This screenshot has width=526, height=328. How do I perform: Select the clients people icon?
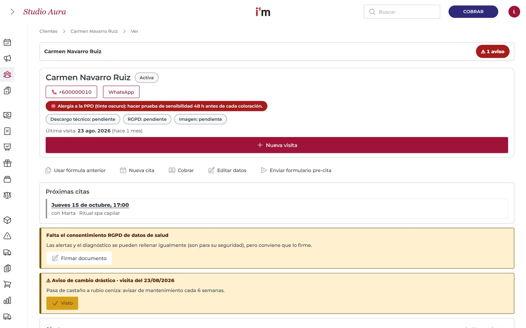[x=7, y=74]
